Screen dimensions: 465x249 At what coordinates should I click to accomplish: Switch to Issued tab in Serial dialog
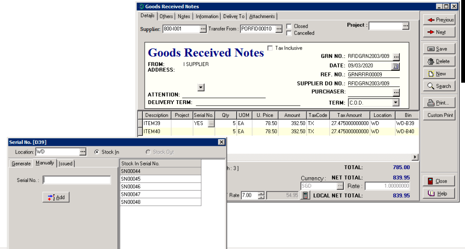(66, 163)
